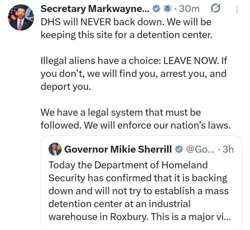Open Secretary Markwayne's profile picture

(21, 17)
